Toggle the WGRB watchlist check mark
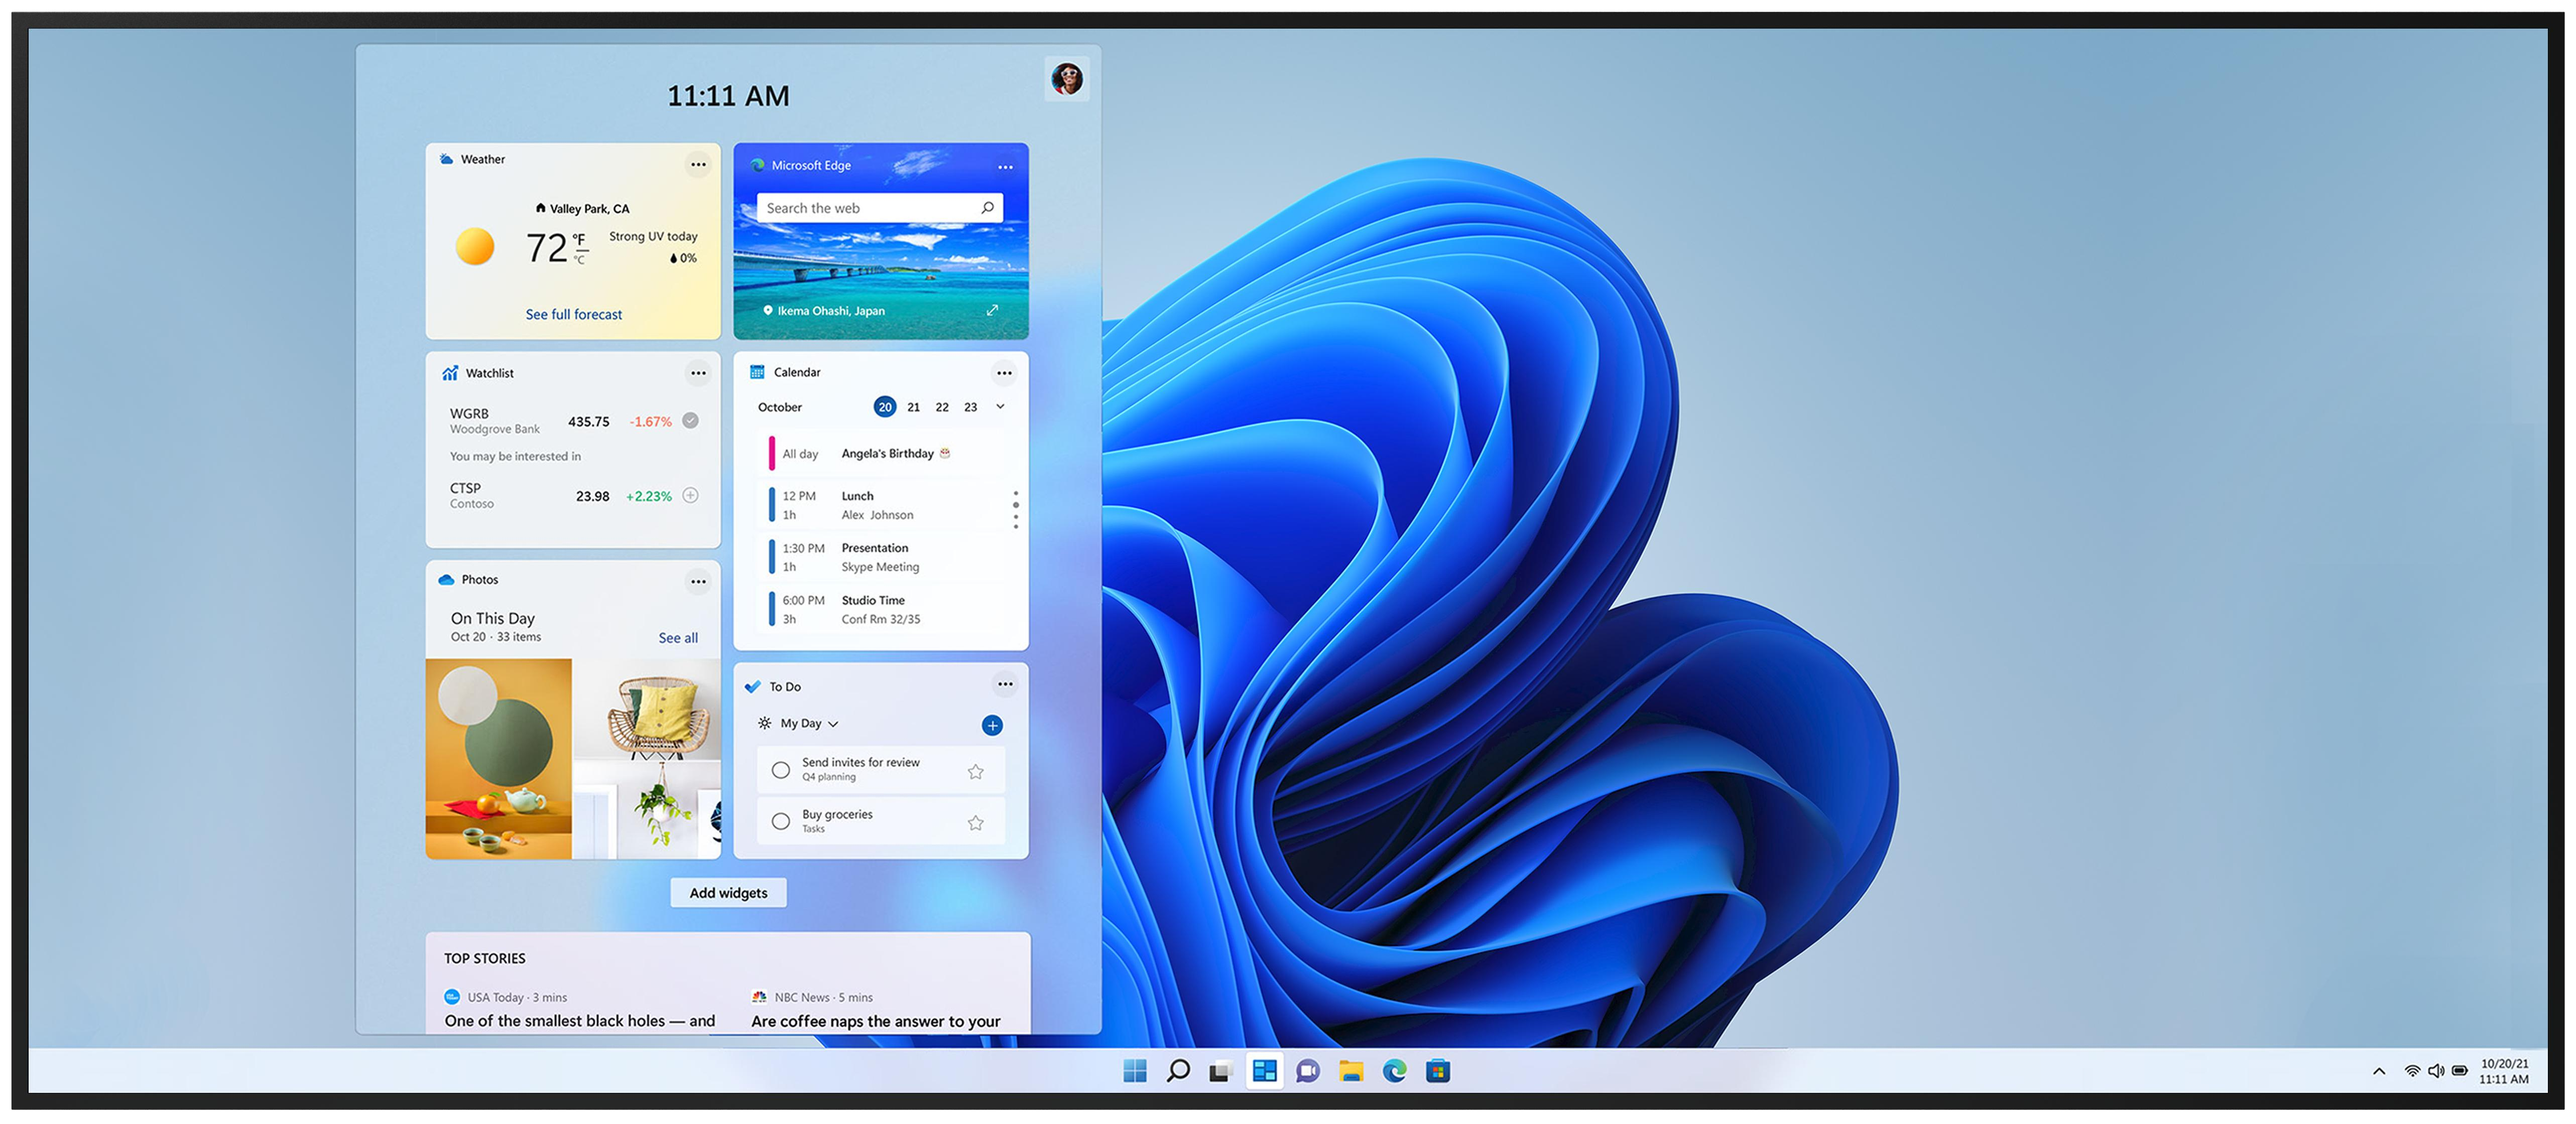This screenshot has height=1124, width=2576. coord(690,420)
